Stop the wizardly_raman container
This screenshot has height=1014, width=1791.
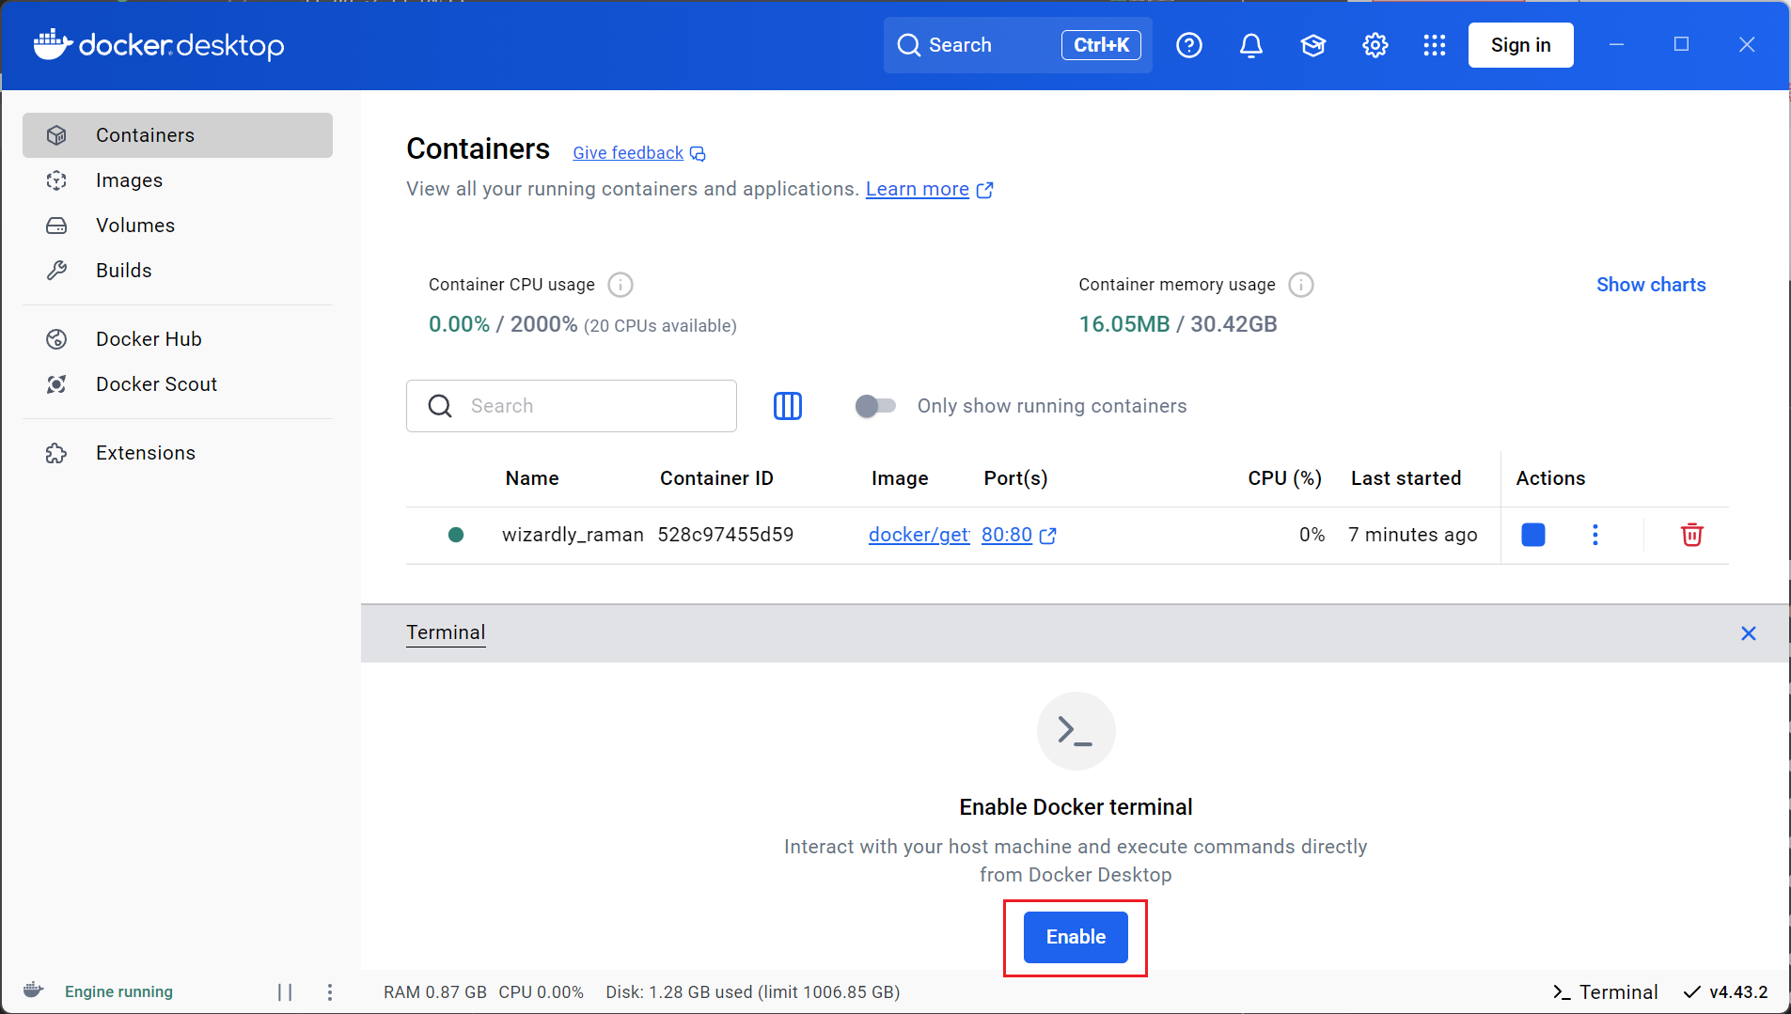(x=1533, y=535)
